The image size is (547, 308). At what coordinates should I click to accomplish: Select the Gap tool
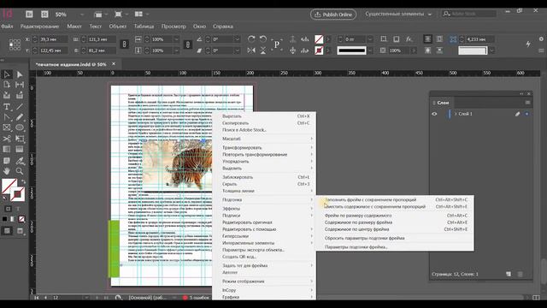pos(20,85)
